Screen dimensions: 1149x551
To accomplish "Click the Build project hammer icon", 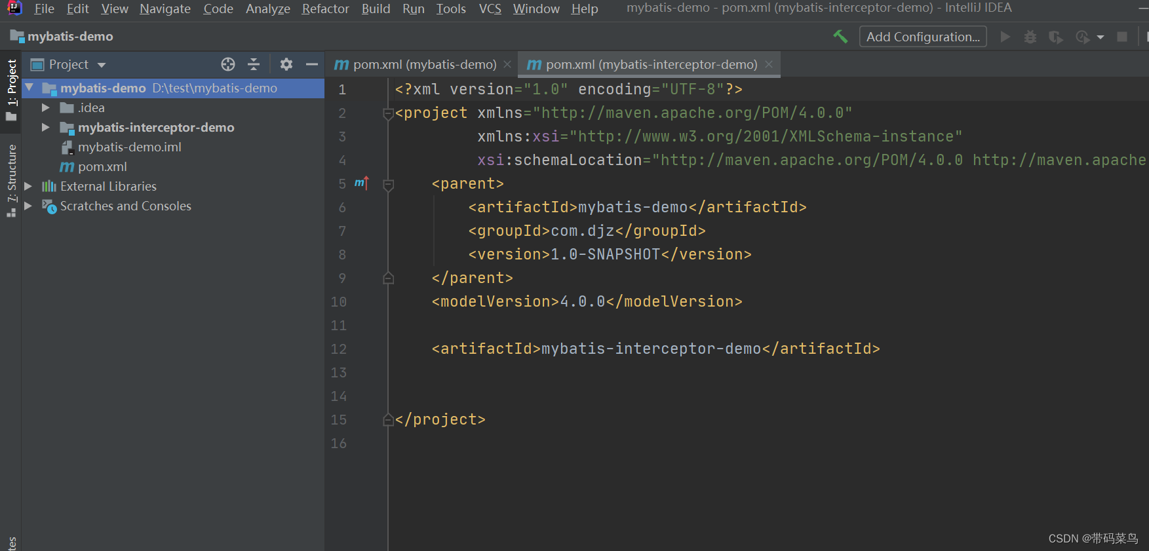I will point(840,37).
